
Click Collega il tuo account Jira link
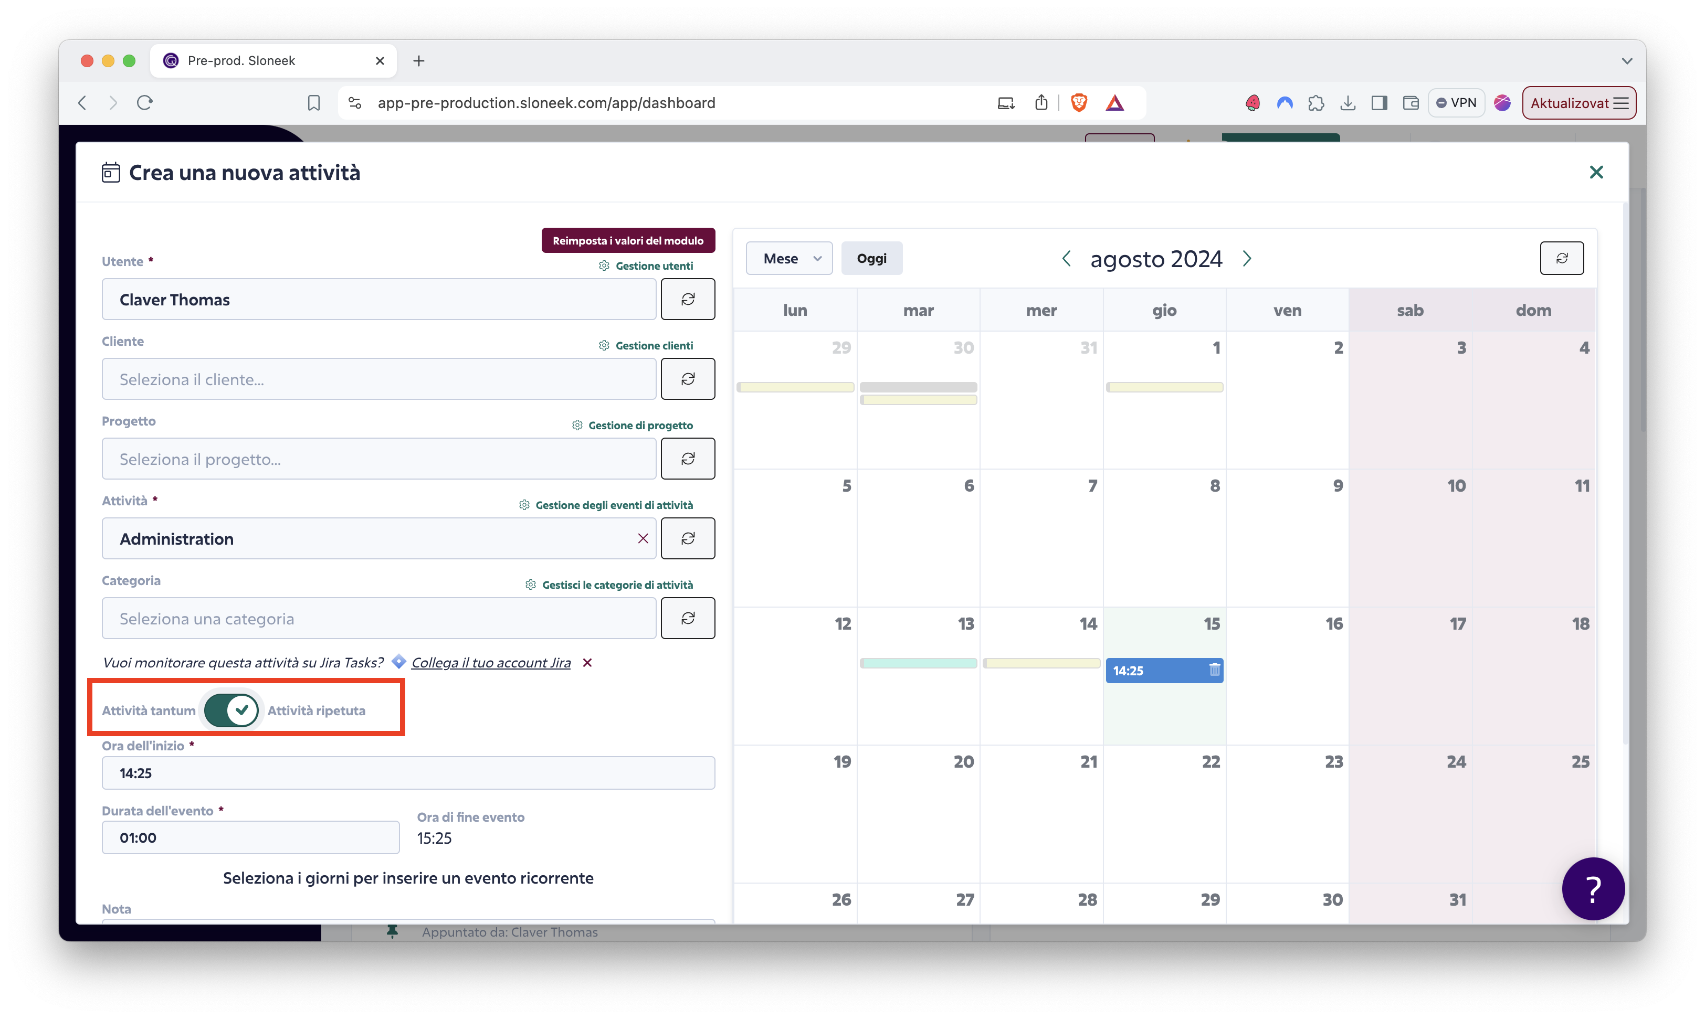490,663
